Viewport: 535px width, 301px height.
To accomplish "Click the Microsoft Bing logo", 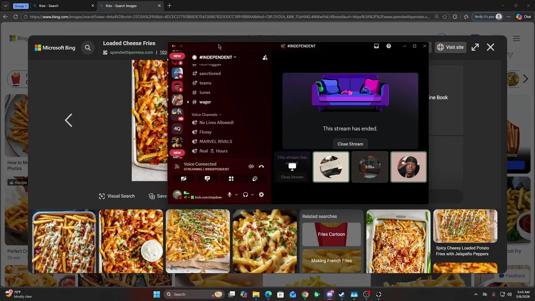I will 55,48.
